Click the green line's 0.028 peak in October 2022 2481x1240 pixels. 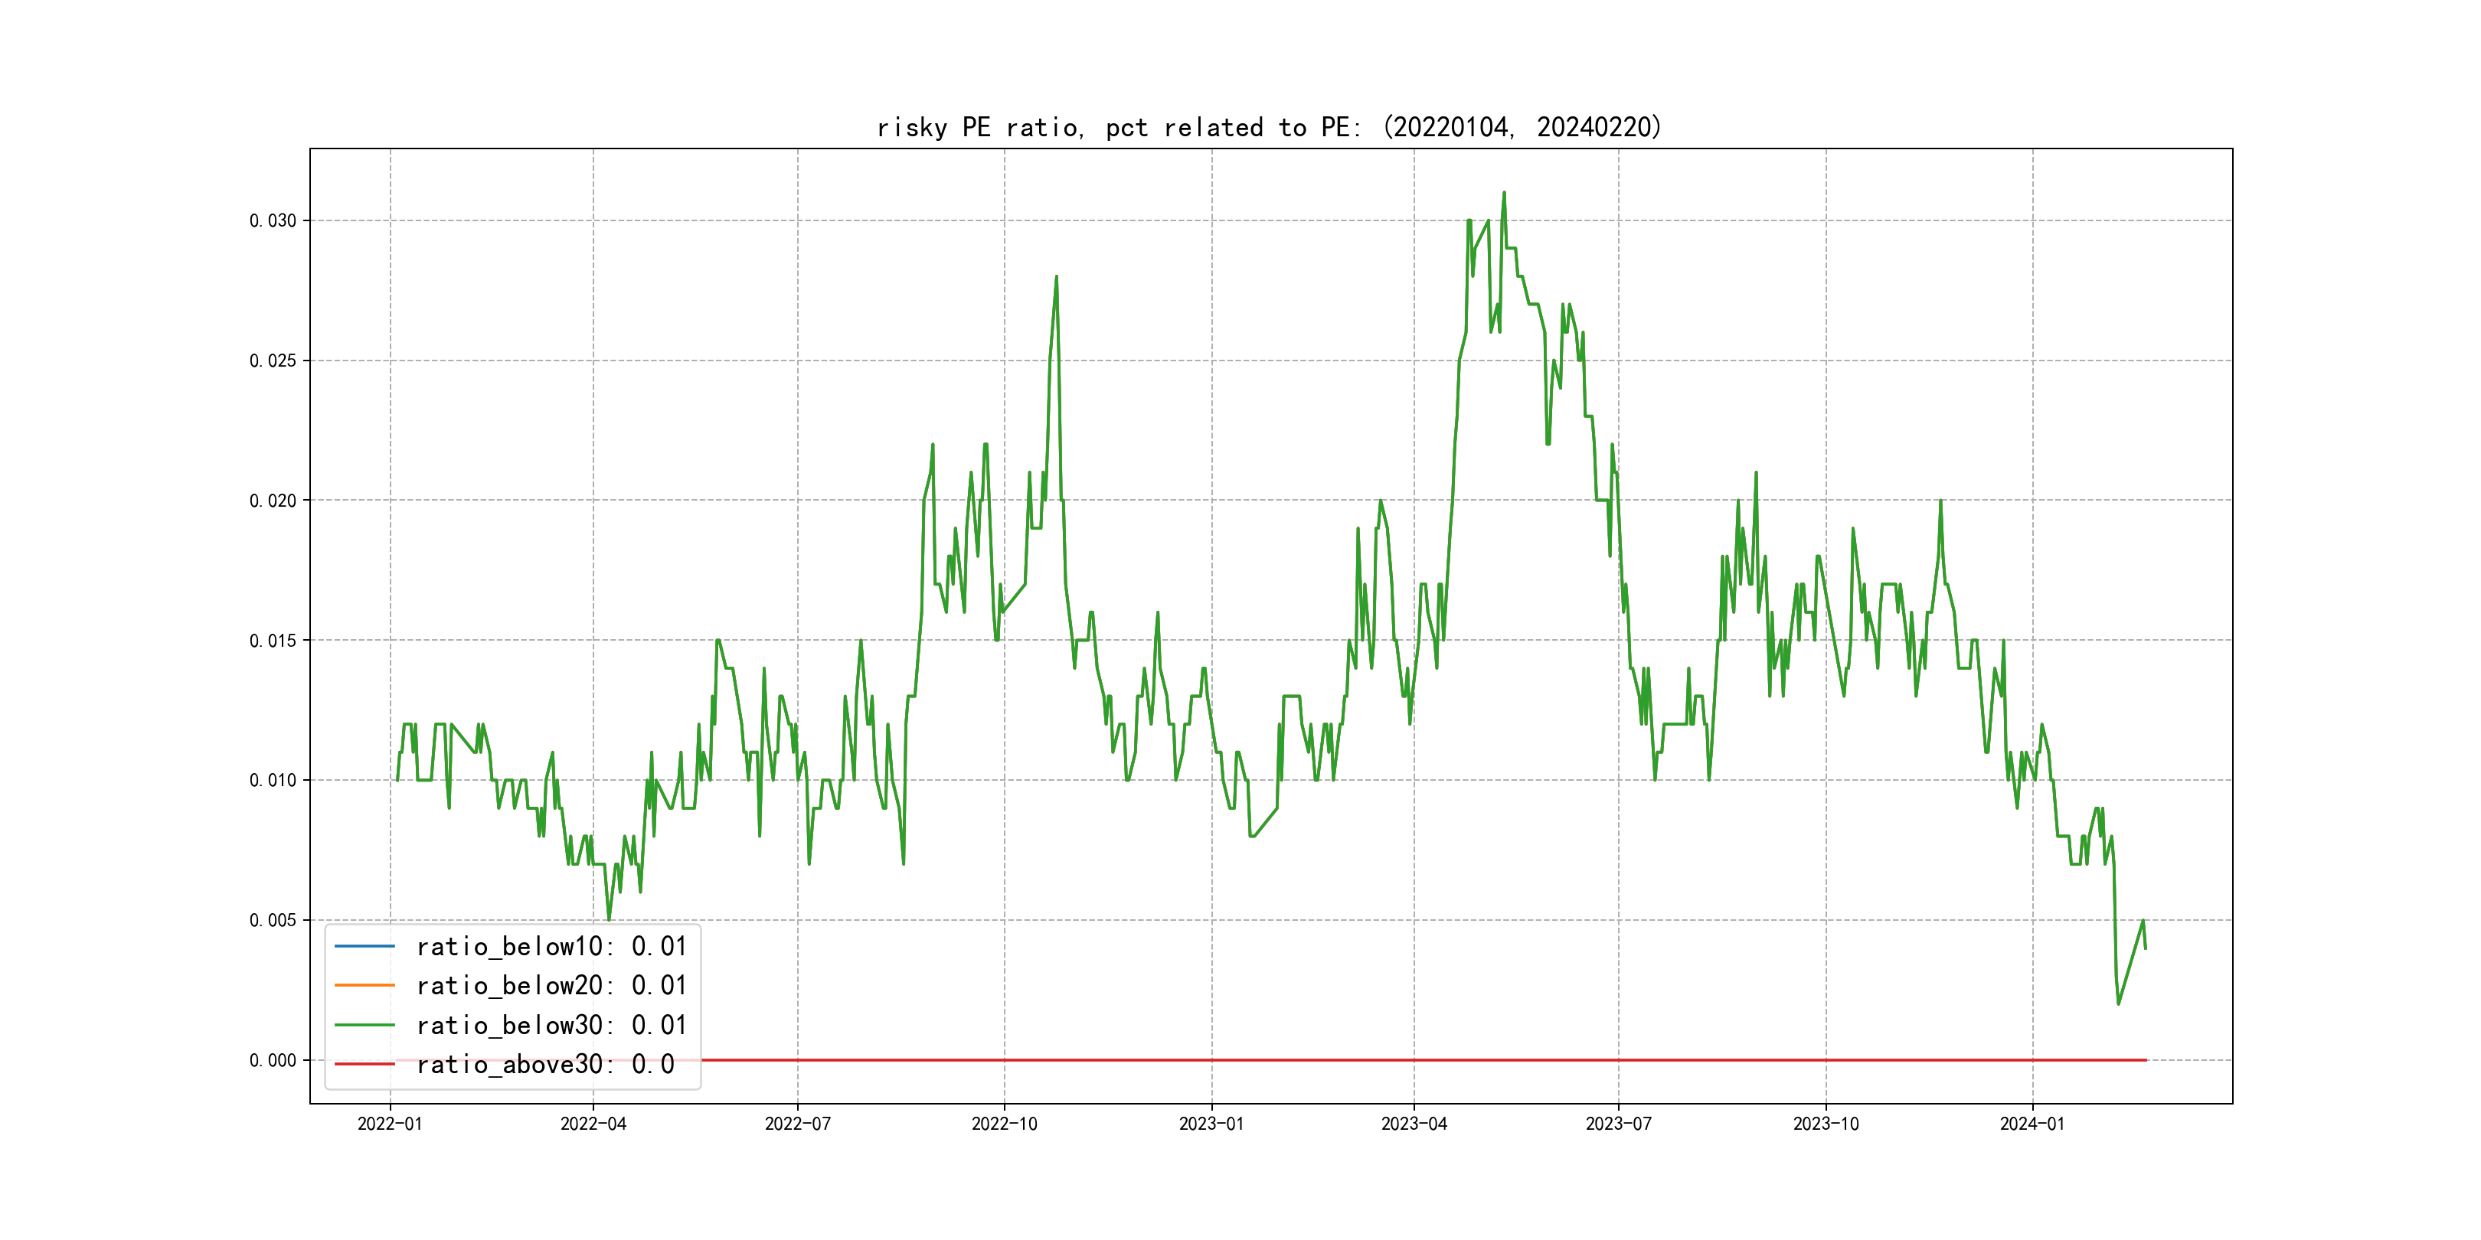1057,277
